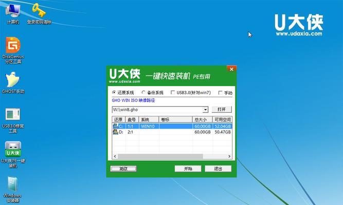Image resolution: width=343 pixels, height=205 pixels.
Task: Click the 总大小 column header
Action: tap(202, 119)
